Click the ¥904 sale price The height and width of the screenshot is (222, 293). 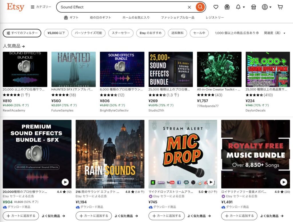pos(8,202)
